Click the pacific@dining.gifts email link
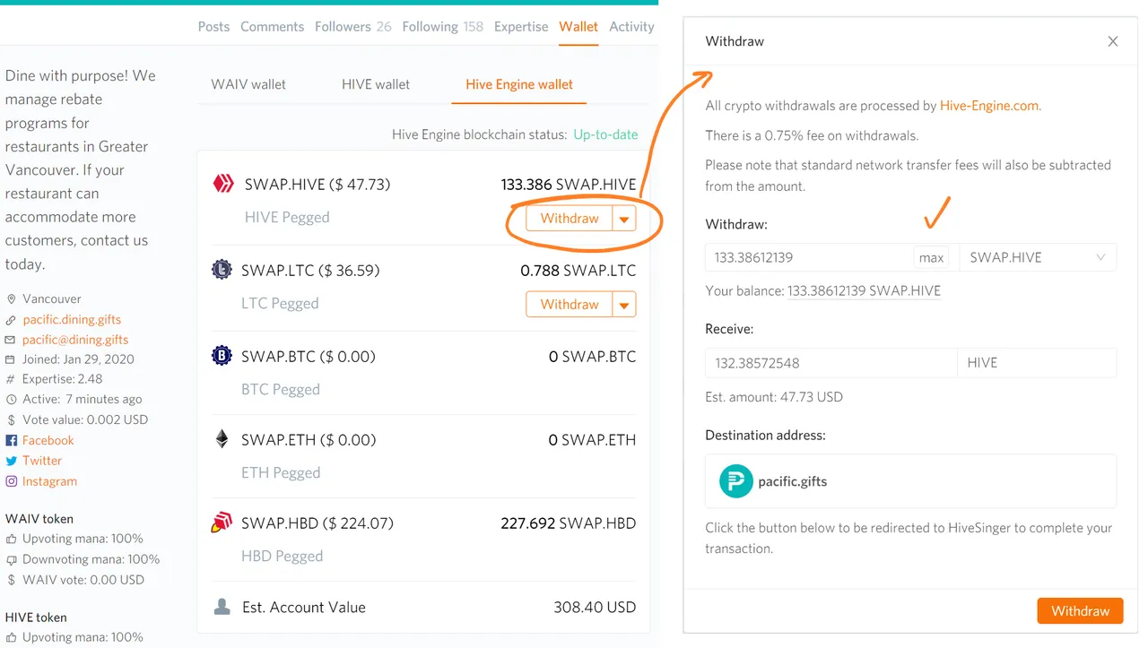This screenshot has height=648, width=1148. pos(75,340)
